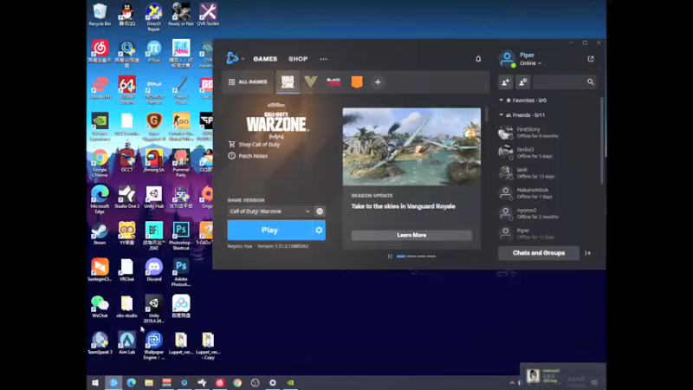Open Aim Lab desktop shortcut
This screenshot has width=693, height=390.
[x=126, y=343]
